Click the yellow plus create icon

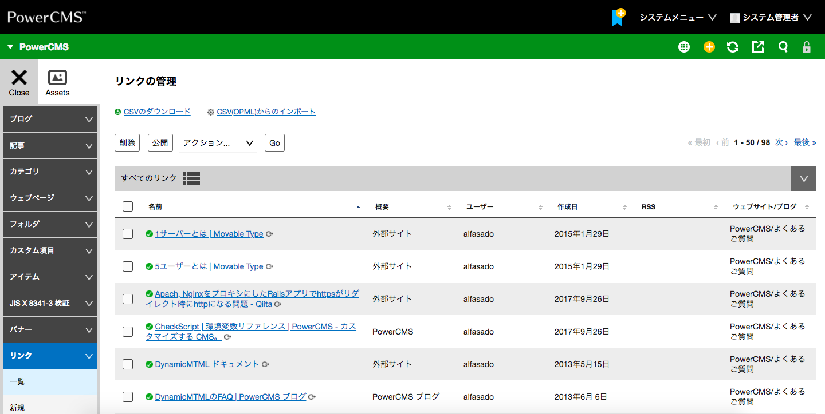709,47
